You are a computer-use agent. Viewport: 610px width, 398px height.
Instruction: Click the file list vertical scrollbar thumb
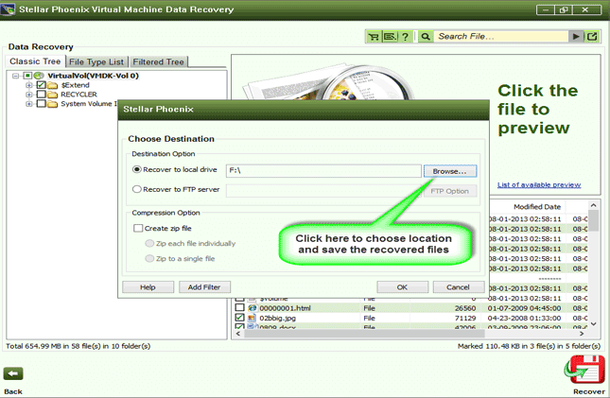[x=593, y=220]
